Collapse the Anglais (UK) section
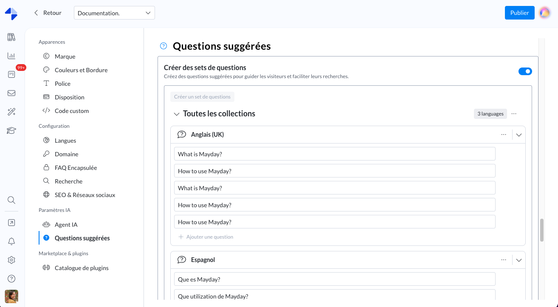This screenshot has height=307, width=558. click(x=519, y=135)
